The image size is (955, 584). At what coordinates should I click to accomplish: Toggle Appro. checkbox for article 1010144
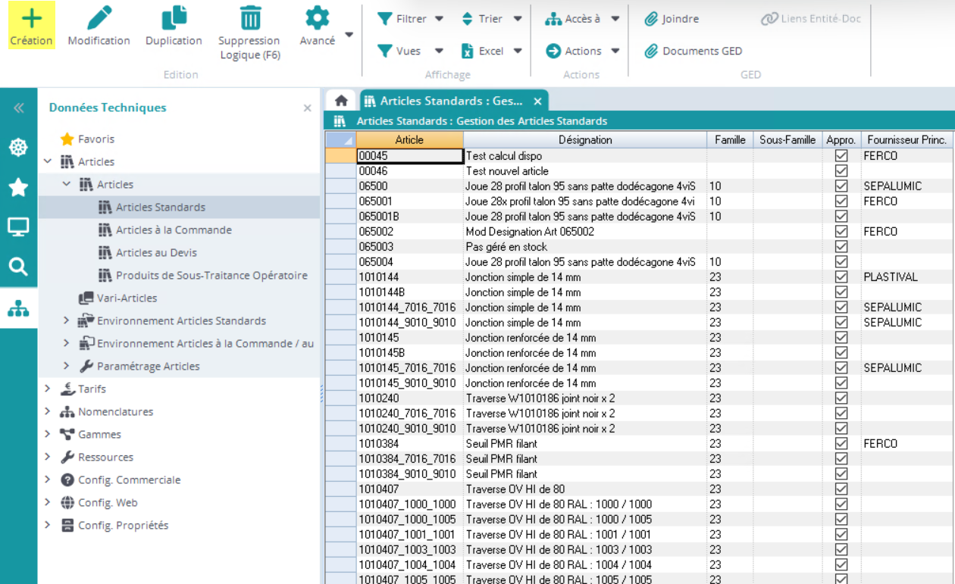[841, 277]
